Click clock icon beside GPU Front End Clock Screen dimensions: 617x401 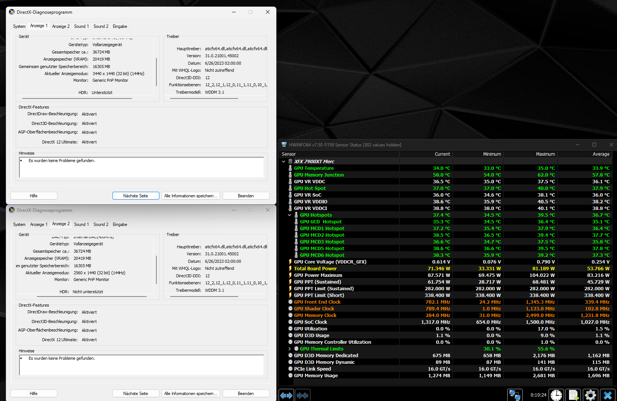290,302
